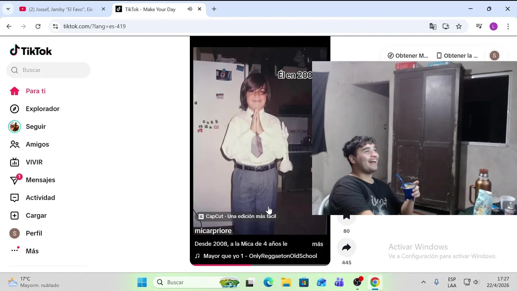Click the Para ti home icon
The image size is (517, 291).
(15, 91)
